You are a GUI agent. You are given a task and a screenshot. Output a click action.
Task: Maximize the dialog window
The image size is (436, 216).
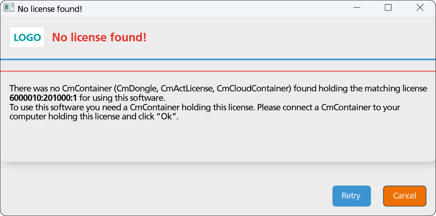coord(388,8)
